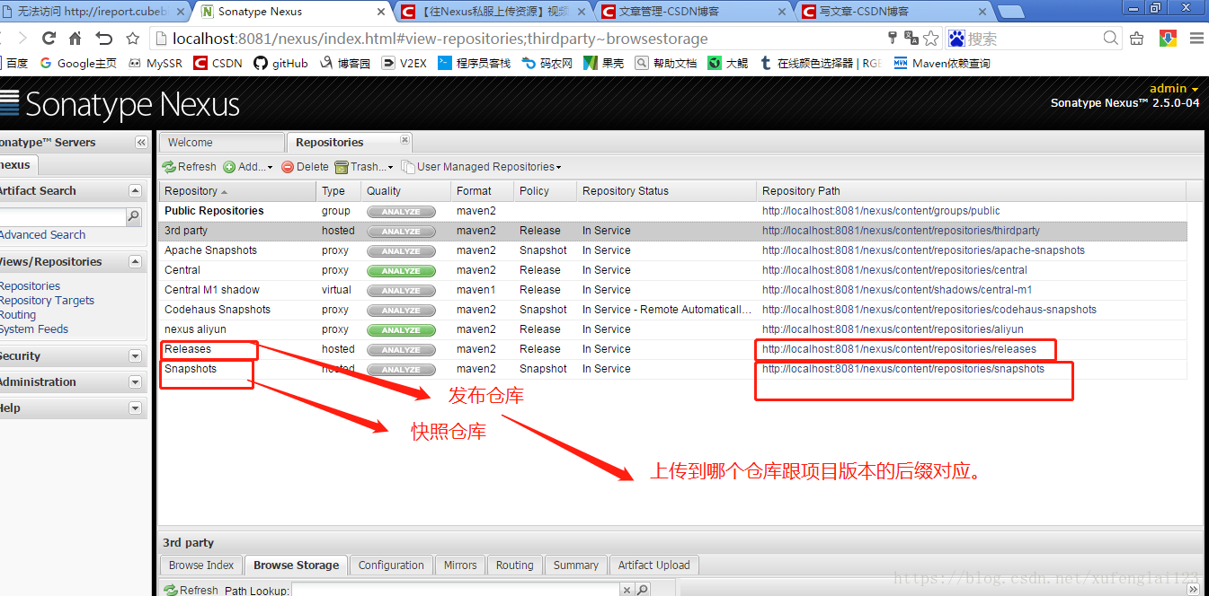Image resolution: width=1209 pixels, height=596 pixels.
Task: Select the Apache Snapshots repository row
Action: pos(672,250)
